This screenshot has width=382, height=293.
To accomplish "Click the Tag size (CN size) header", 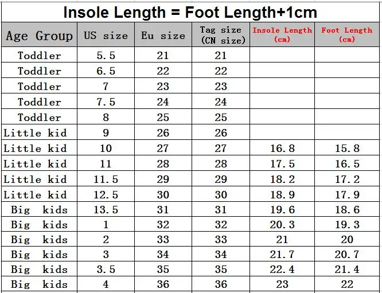I will 221,34.
